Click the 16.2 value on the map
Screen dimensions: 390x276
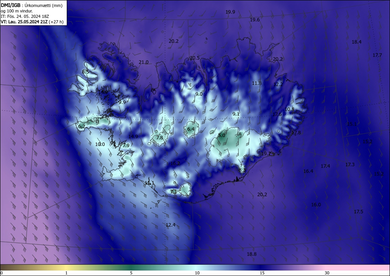(x=175, y=163)
